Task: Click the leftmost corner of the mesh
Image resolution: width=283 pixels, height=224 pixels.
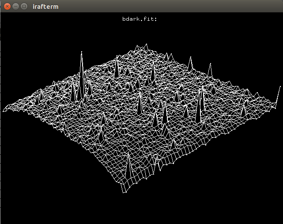Action: pos(4,111)
